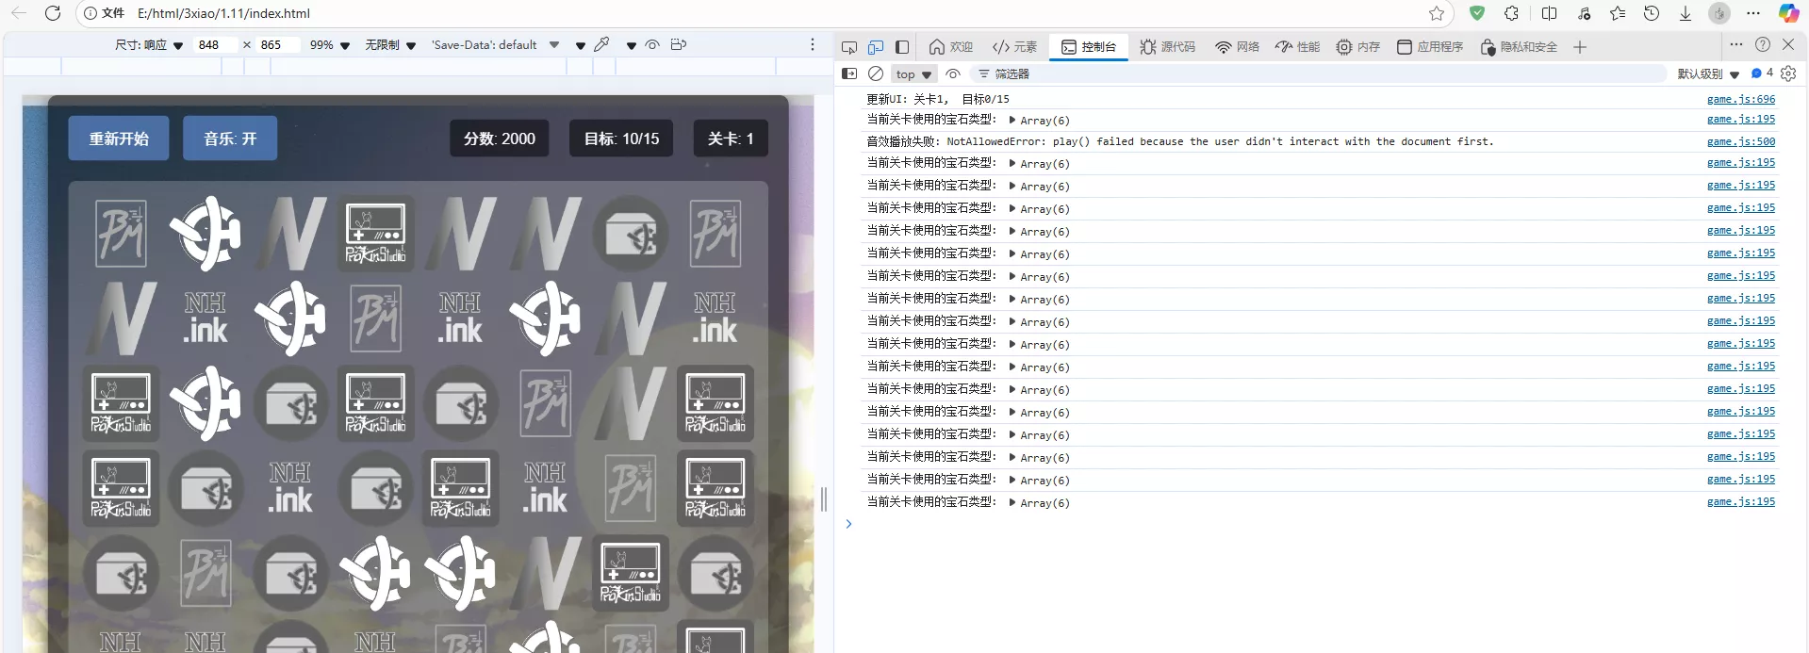1809x653 pixels.
Task: Switch to the Network (网络) tab
Action: tap(1237, 47)
